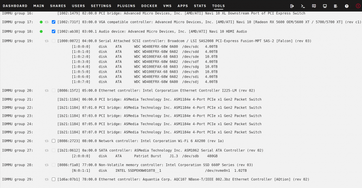Screen dimensions: 362x188
Task: Switch to the Docker tab
Action: tap(149, 6)
